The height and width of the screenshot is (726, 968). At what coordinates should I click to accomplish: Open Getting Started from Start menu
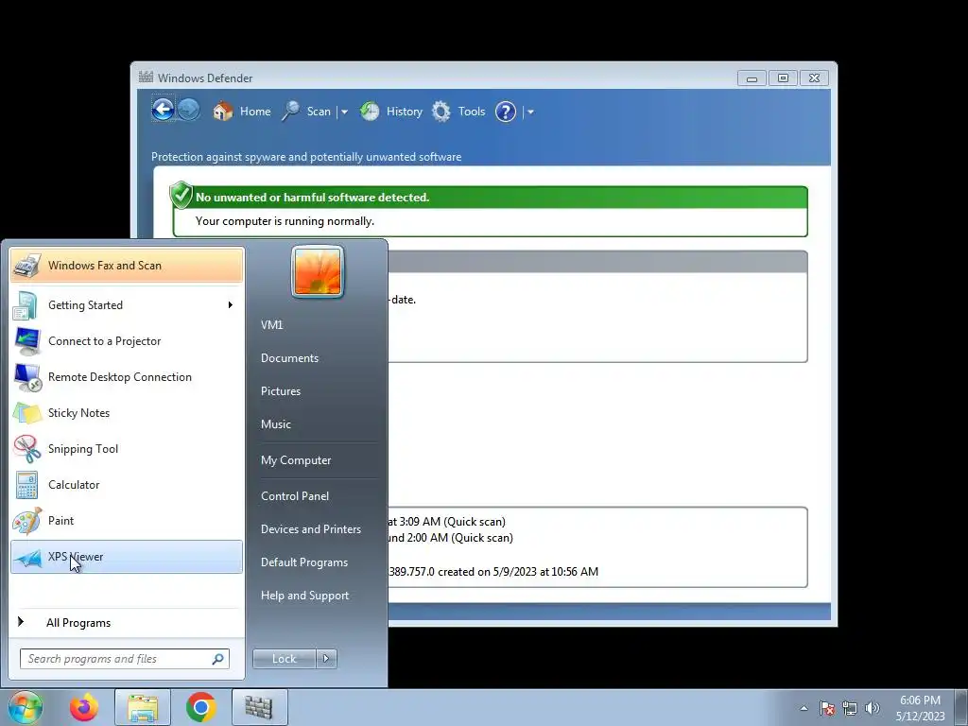click(128, 305)
